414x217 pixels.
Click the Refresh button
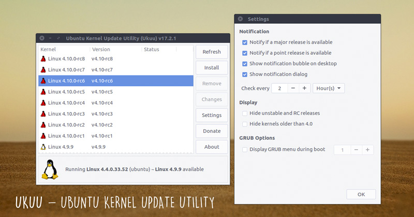pos(212,52)
